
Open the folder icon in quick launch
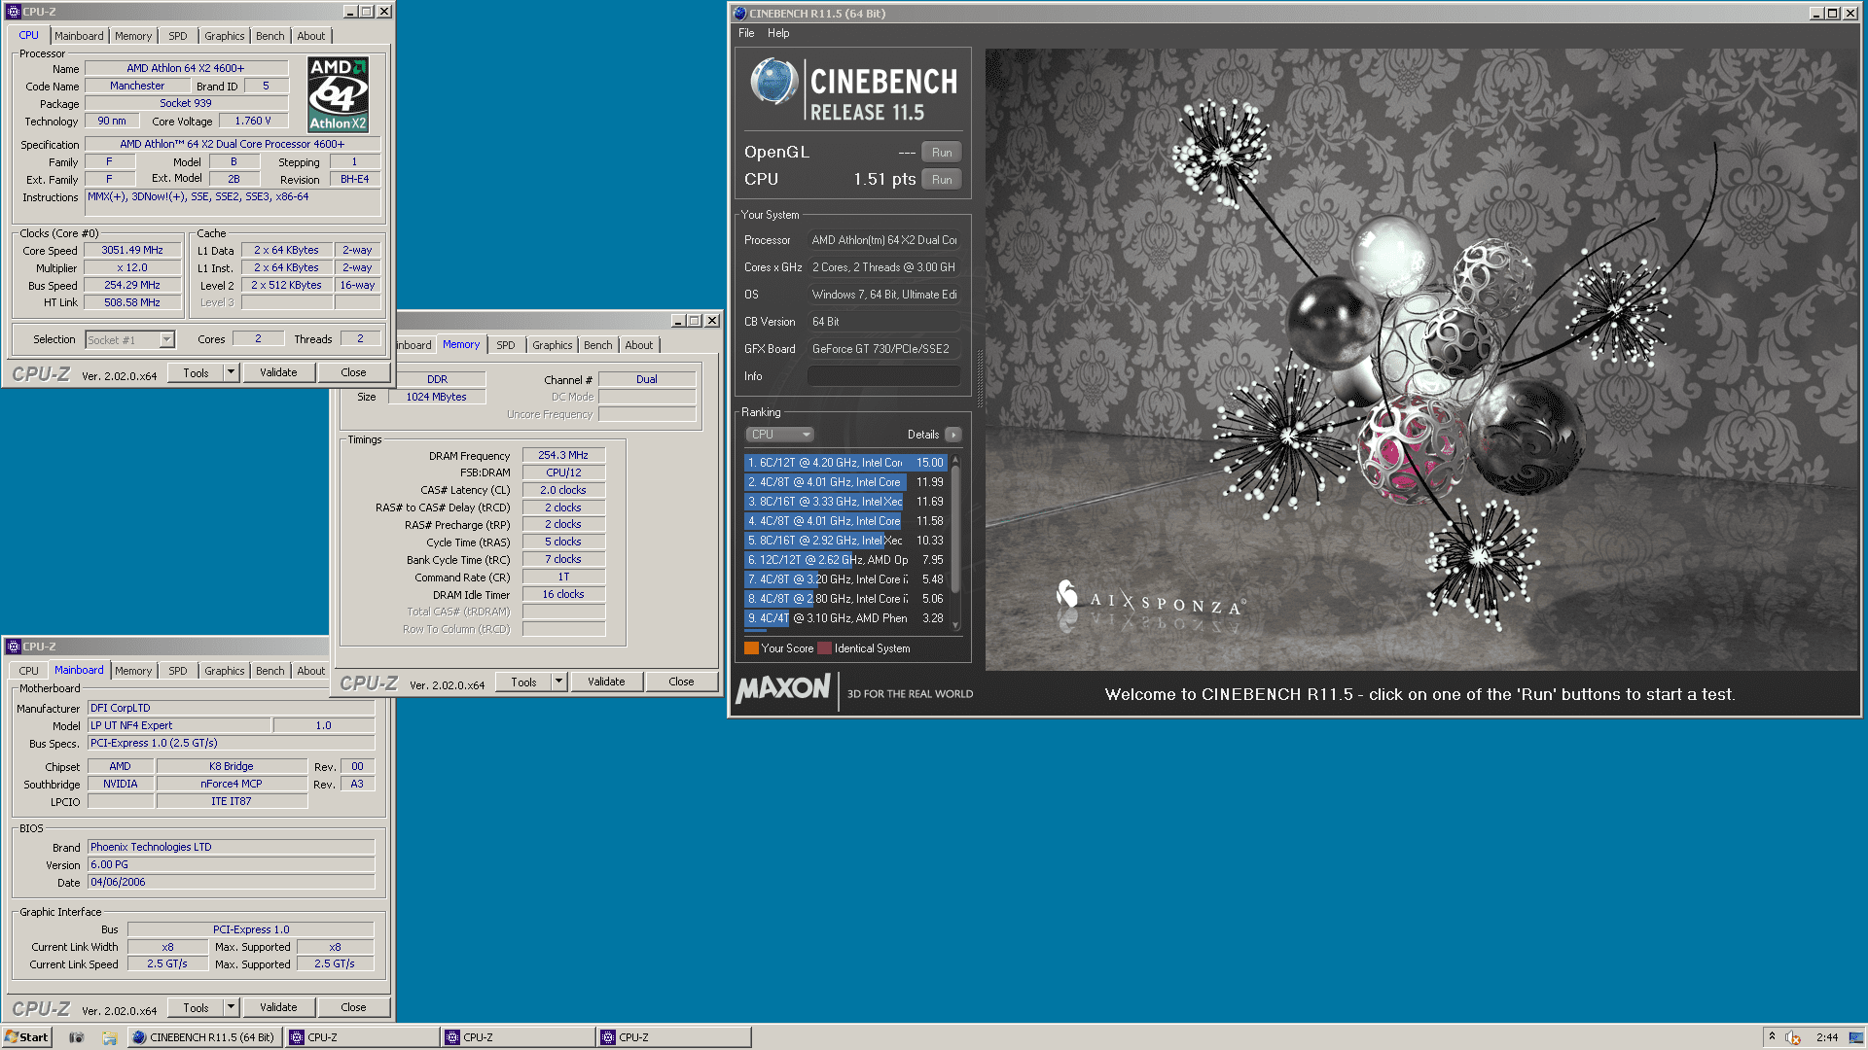[x=110, y=1037]
